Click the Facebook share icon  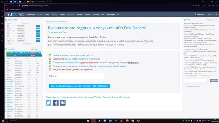pyautogui.click(x=55, y=103)
